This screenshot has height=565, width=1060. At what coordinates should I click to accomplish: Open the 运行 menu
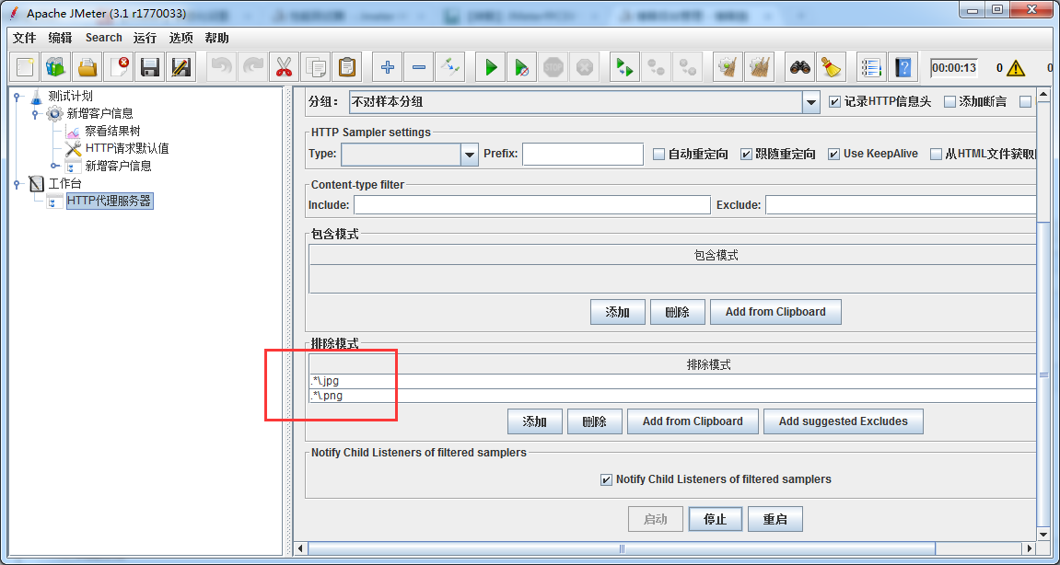coord(145,38)
